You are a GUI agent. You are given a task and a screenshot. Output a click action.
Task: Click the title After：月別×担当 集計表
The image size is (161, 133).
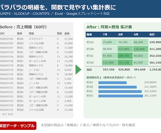109,27
